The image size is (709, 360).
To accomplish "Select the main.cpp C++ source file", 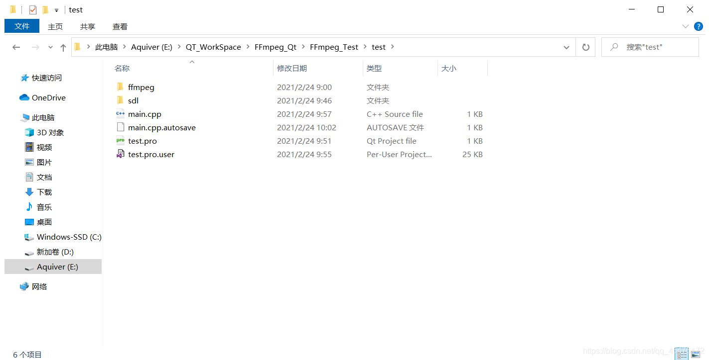I will (x=144, y=114).
